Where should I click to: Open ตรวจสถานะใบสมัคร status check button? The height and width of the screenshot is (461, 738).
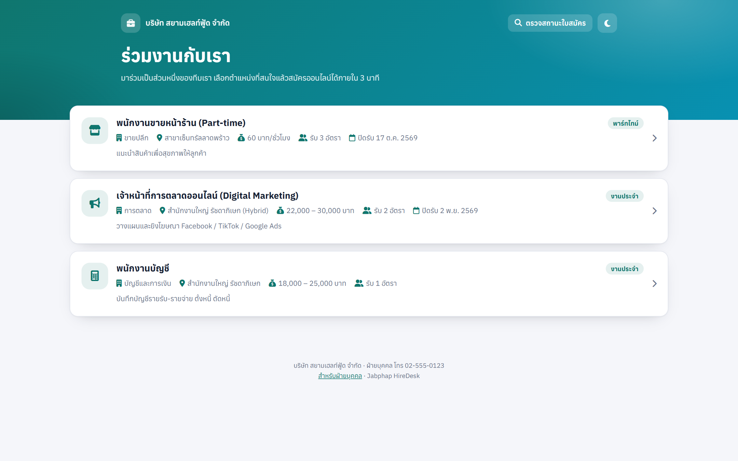[x=550, y=23]
